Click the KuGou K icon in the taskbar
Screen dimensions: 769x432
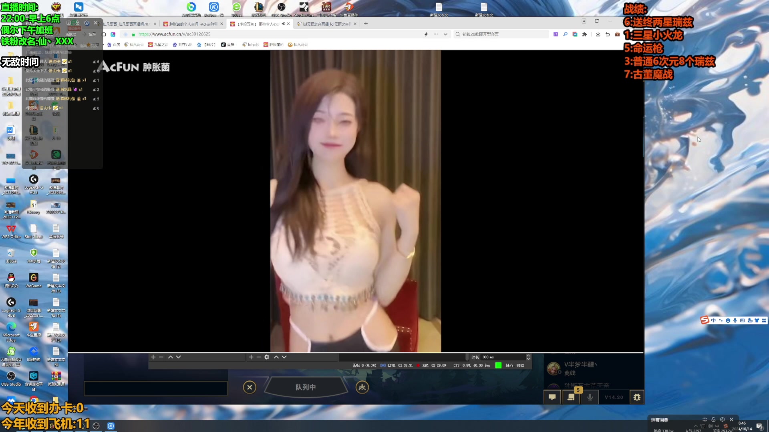pos(111,426)
